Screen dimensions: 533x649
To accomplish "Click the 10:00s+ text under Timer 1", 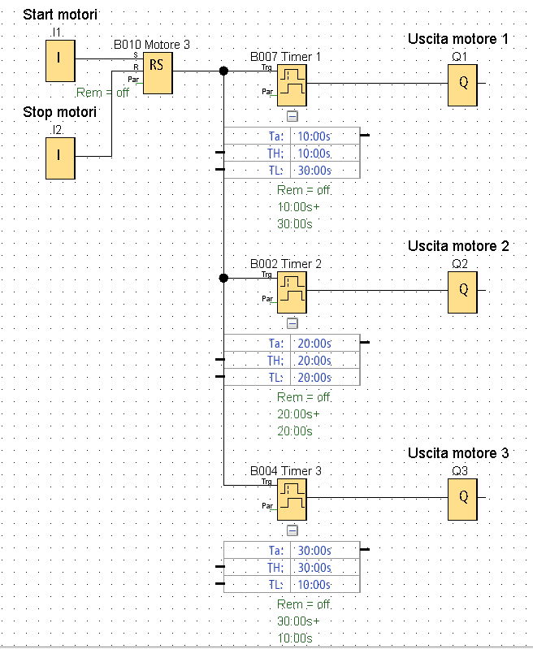I will [x=299, y=206].
